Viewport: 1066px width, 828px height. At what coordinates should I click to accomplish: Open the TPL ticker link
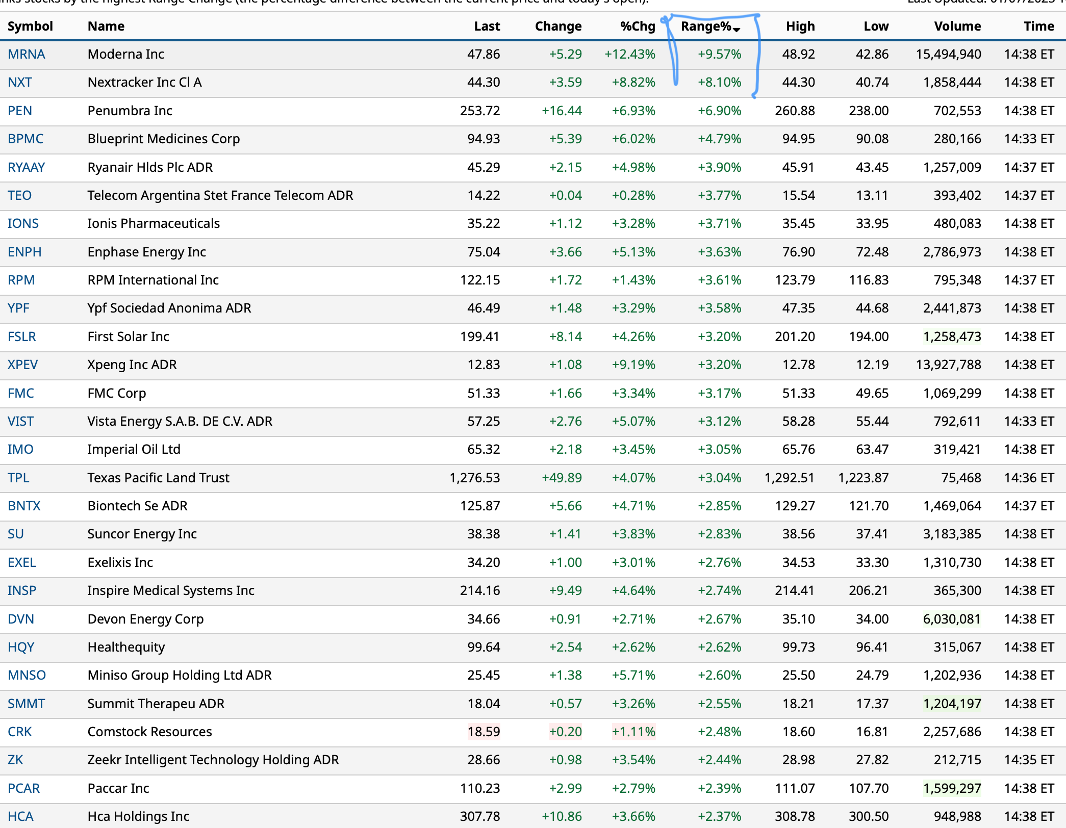pos(18,478)
